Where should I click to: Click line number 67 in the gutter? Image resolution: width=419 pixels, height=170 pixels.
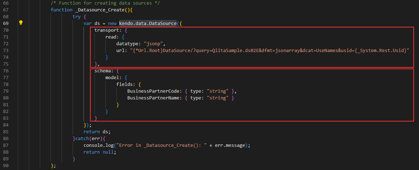(6, 10)
